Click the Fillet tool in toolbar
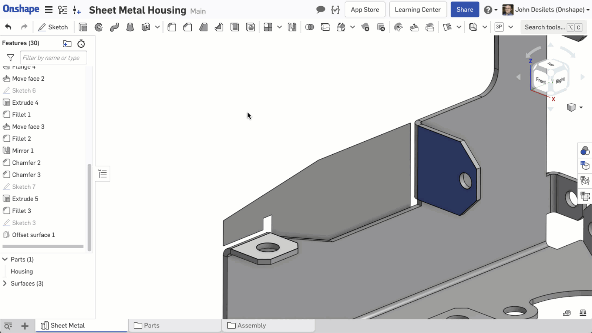 172,27
